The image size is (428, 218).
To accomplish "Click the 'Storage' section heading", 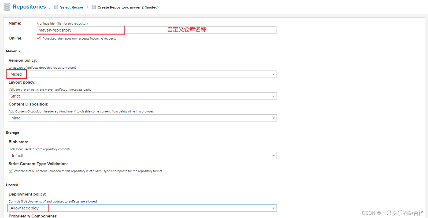I will click(x=13, y=133).
